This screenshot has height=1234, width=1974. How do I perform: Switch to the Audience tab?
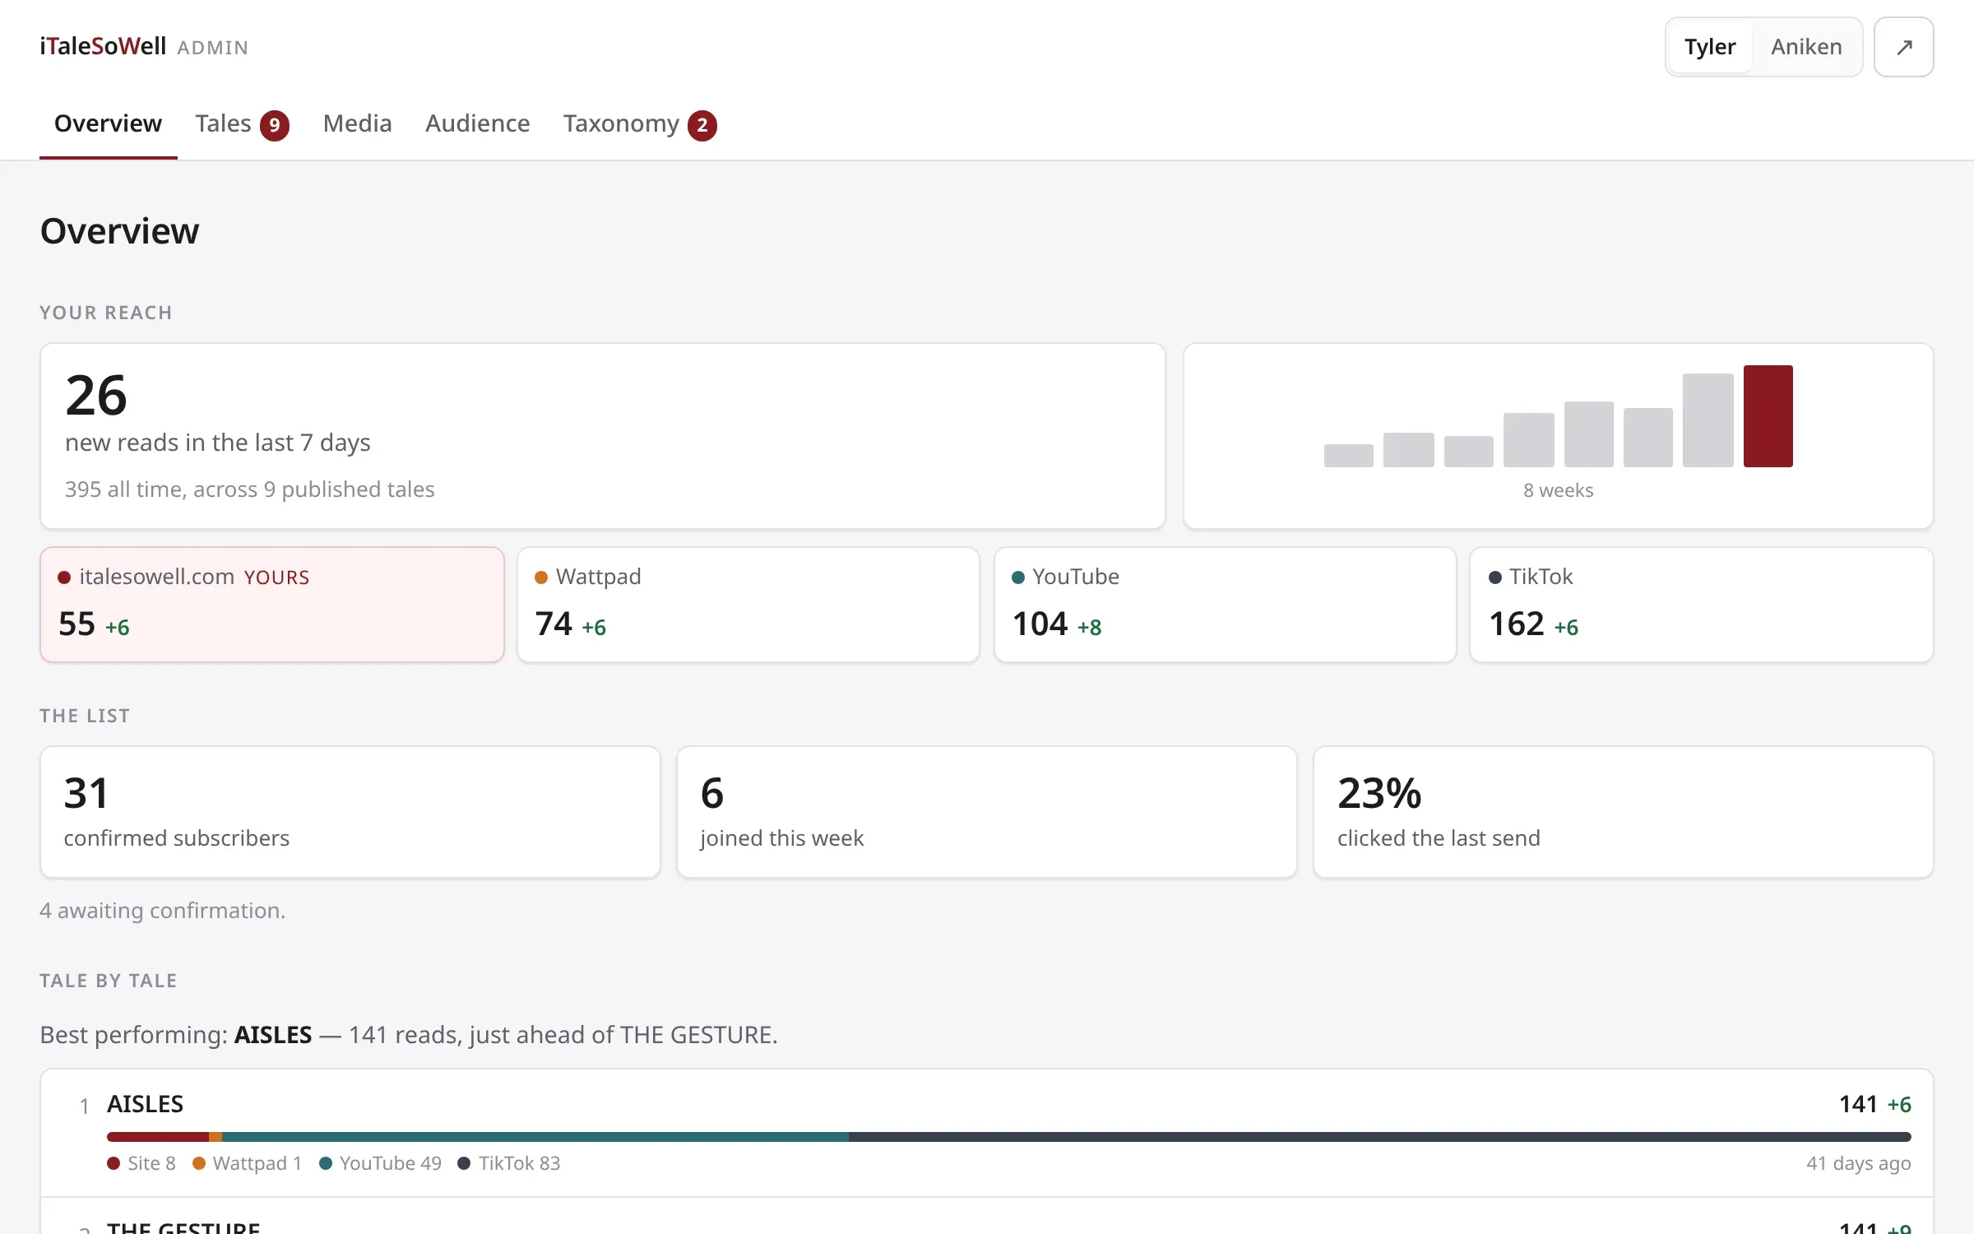click(x=477, y=123)
